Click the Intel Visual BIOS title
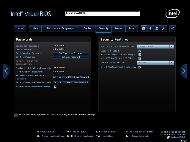Image resolution: width=190 pixels, height=142 pixels. point(31,14)
